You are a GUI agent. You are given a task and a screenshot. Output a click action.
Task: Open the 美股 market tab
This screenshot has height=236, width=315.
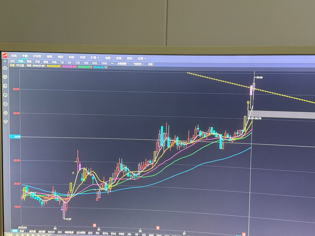[x=61, y=57]
